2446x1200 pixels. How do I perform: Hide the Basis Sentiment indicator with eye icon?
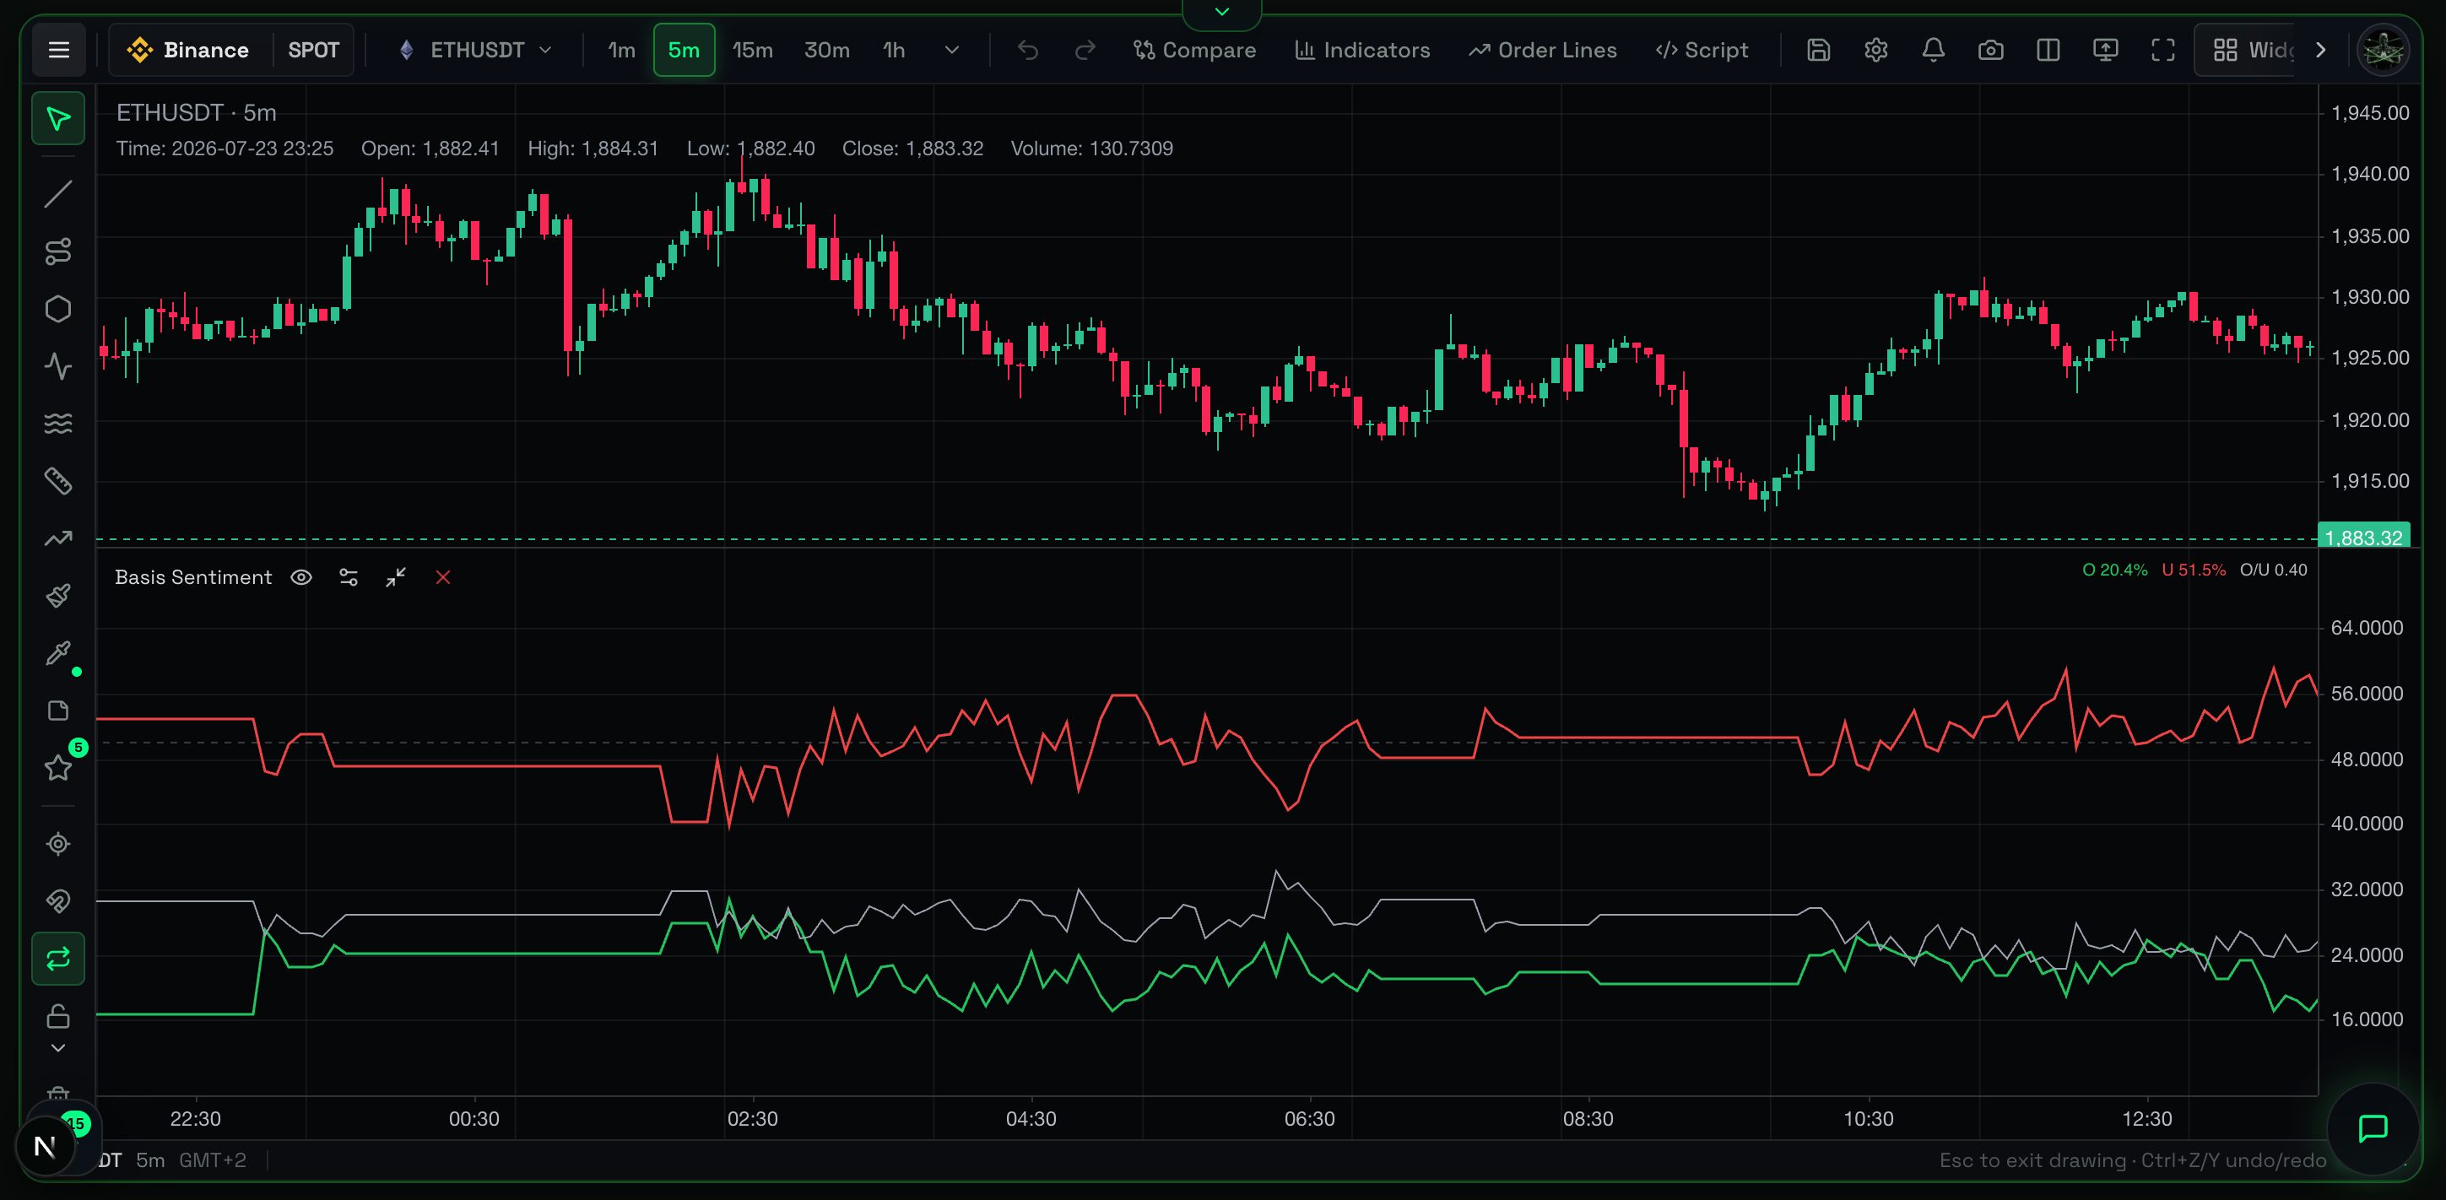[x=301, y=577]
